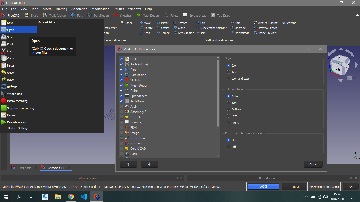Image resolution: width=360 pixels, height=202 pixels.
Task: Show hidden system tray icons chevron
Action: pyautogui.click(x=306, y=197)
